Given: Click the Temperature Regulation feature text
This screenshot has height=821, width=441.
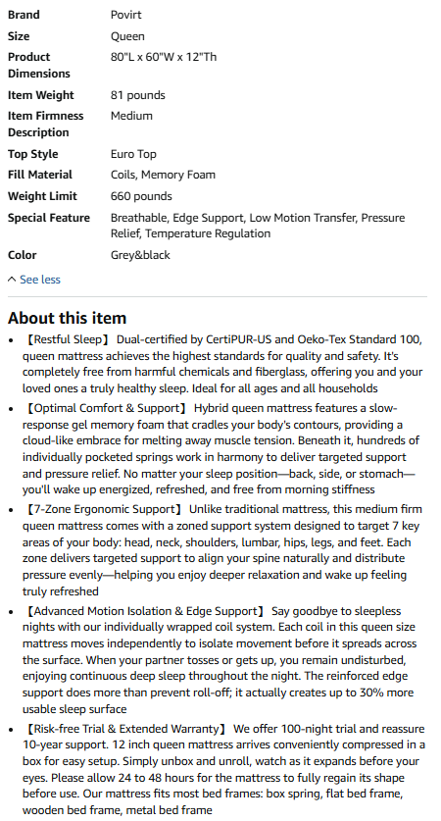Looking at the screenshot, I should pos(208,233).
